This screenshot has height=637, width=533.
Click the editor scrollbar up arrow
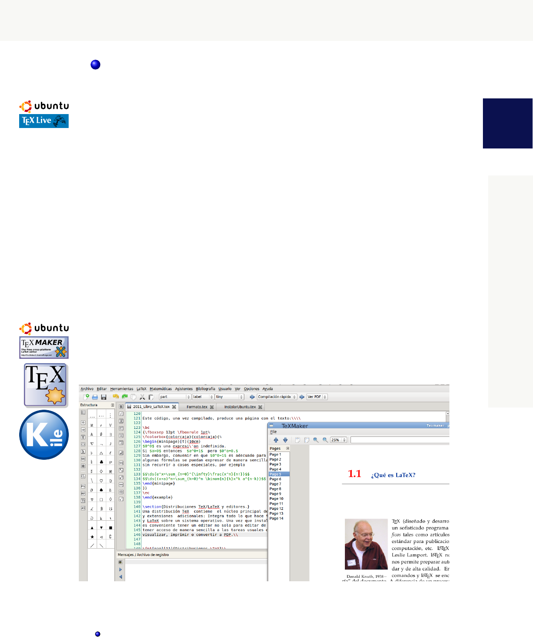coord(448,413)
